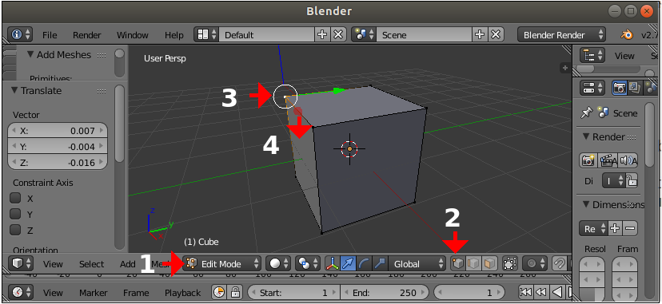
Task: Select the scale manipulator icon
Action: [380, 264]
